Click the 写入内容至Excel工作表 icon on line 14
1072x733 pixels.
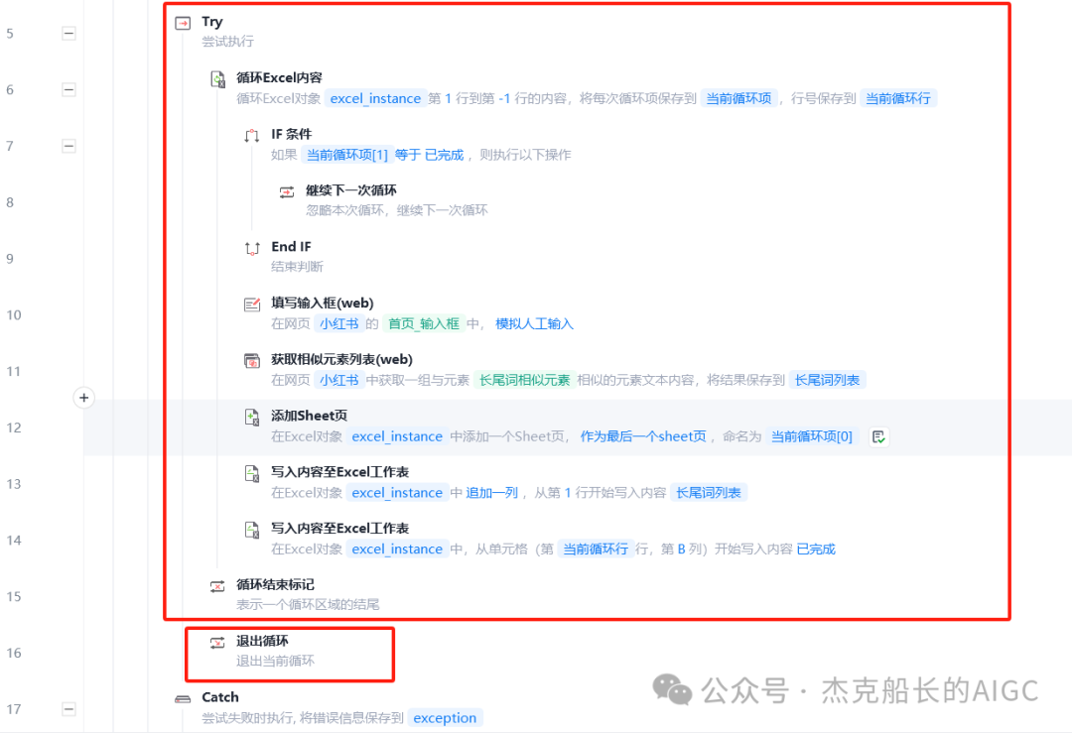point(251,530)
